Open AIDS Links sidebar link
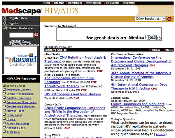The width and height of the screenshot is (175, 138). click(x=13, y=132)
